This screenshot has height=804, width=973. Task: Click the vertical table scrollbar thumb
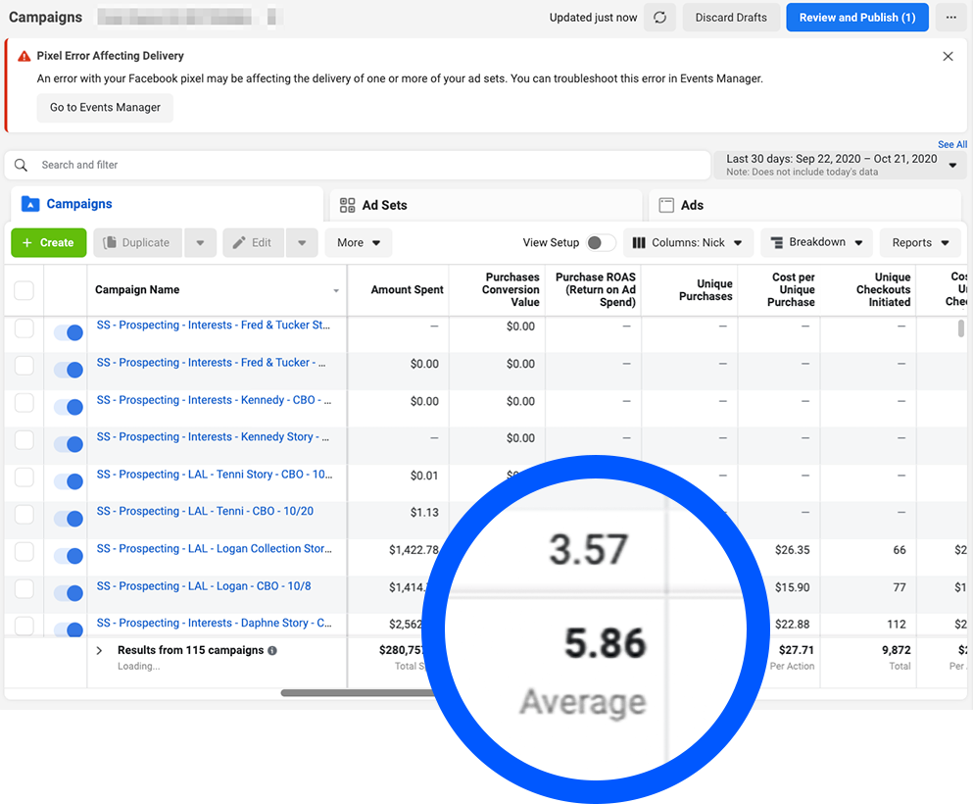click(x=960, y=327)
